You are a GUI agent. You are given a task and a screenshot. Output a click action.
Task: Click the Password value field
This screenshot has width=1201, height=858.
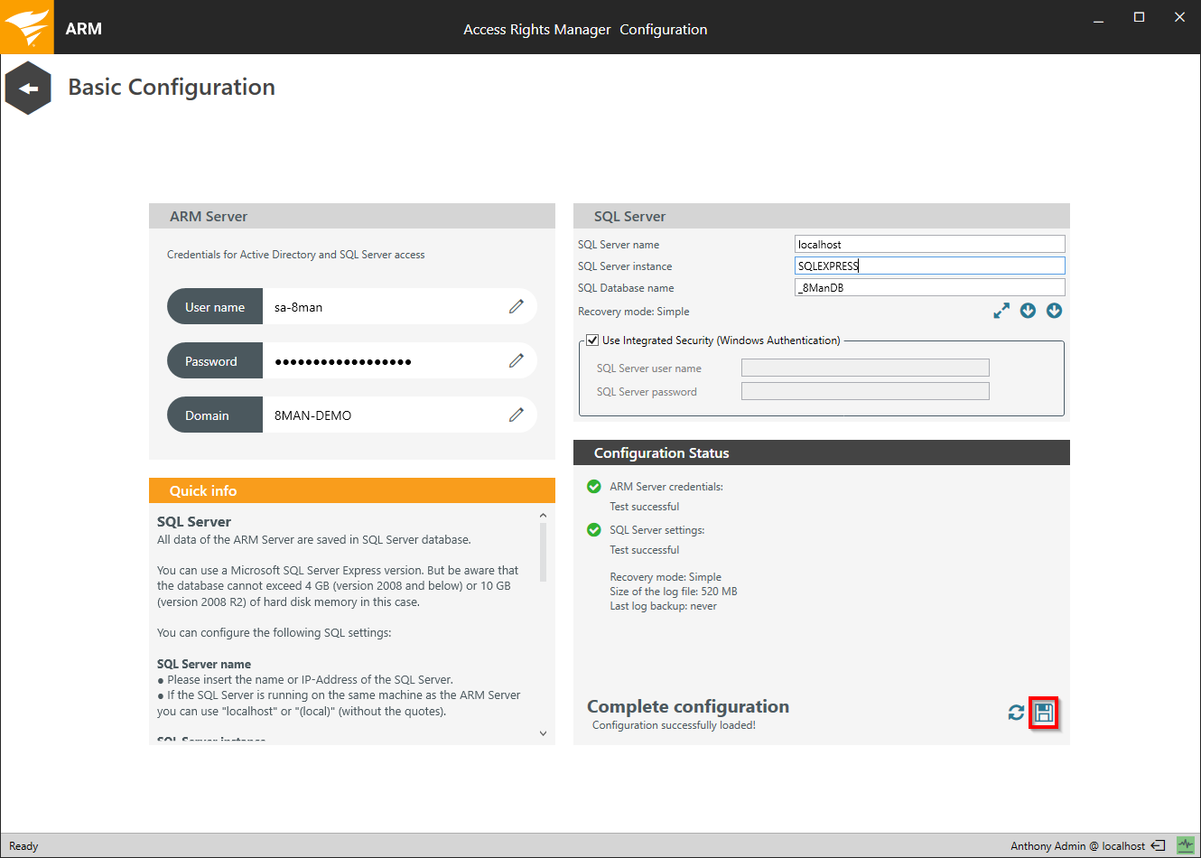[x=384, y=361]
